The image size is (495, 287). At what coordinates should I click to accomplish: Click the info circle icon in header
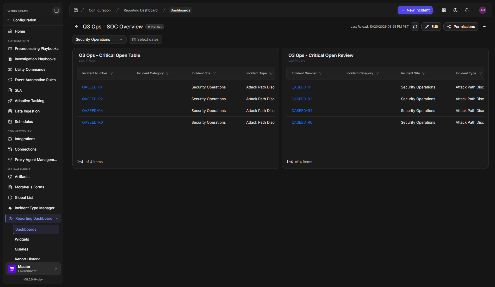[x=455, y=10]
